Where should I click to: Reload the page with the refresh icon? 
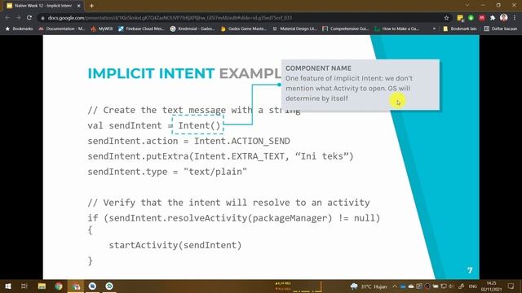pyautogui.click(x=29, y=18)
